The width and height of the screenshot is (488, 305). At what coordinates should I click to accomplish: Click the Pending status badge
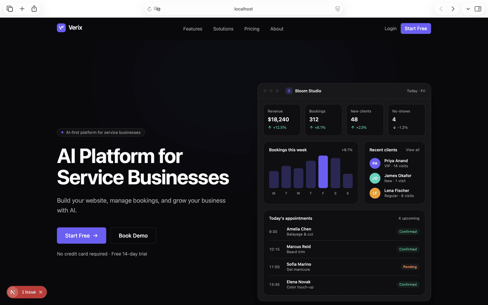[x=410, y=267]
